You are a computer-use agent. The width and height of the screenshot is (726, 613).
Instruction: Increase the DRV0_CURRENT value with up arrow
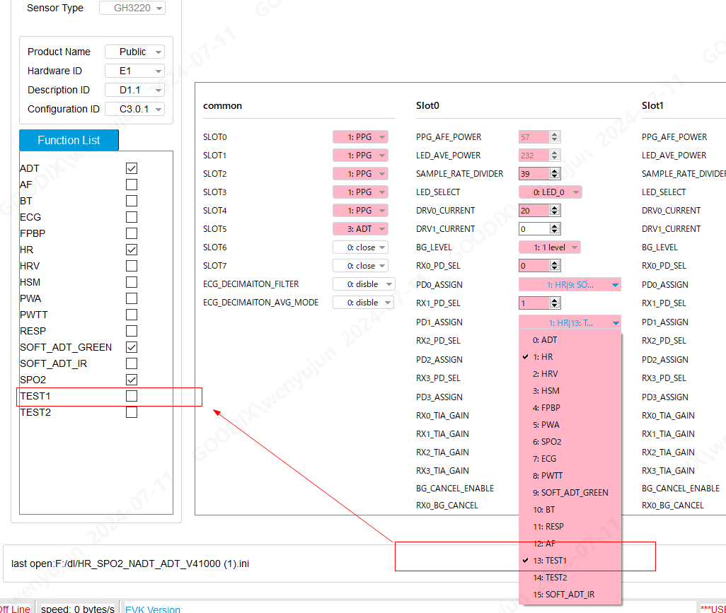tap(555, 208)
